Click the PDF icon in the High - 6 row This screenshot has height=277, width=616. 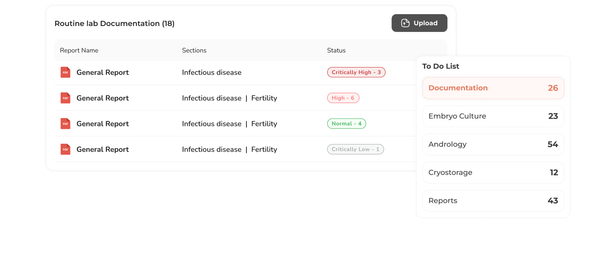pyautogui.click(x=65, y=98)
